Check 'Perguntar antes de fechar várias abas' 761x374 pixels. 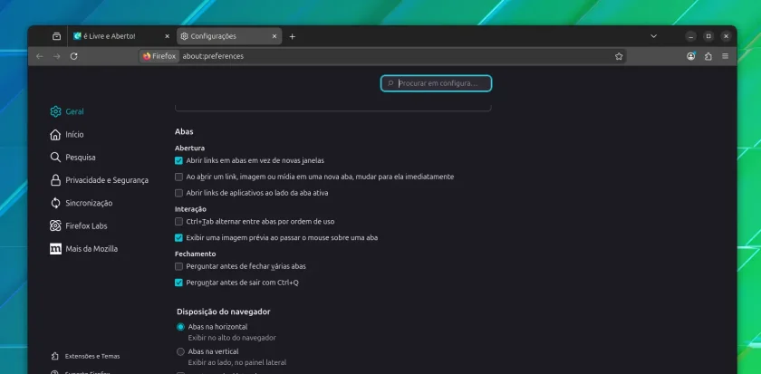coord(178,266)
